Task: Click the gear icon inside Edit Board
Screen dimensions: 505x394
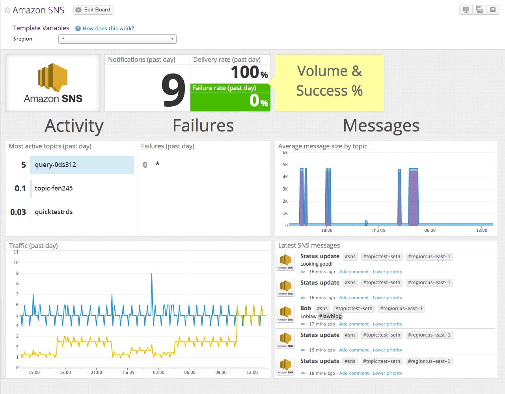Action: [x=79, y=9]
